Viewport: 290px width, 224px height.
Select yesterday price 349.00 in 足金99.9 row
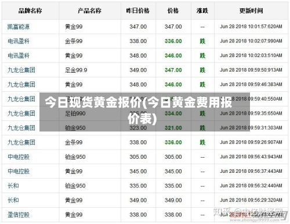(x=138, y=70)
